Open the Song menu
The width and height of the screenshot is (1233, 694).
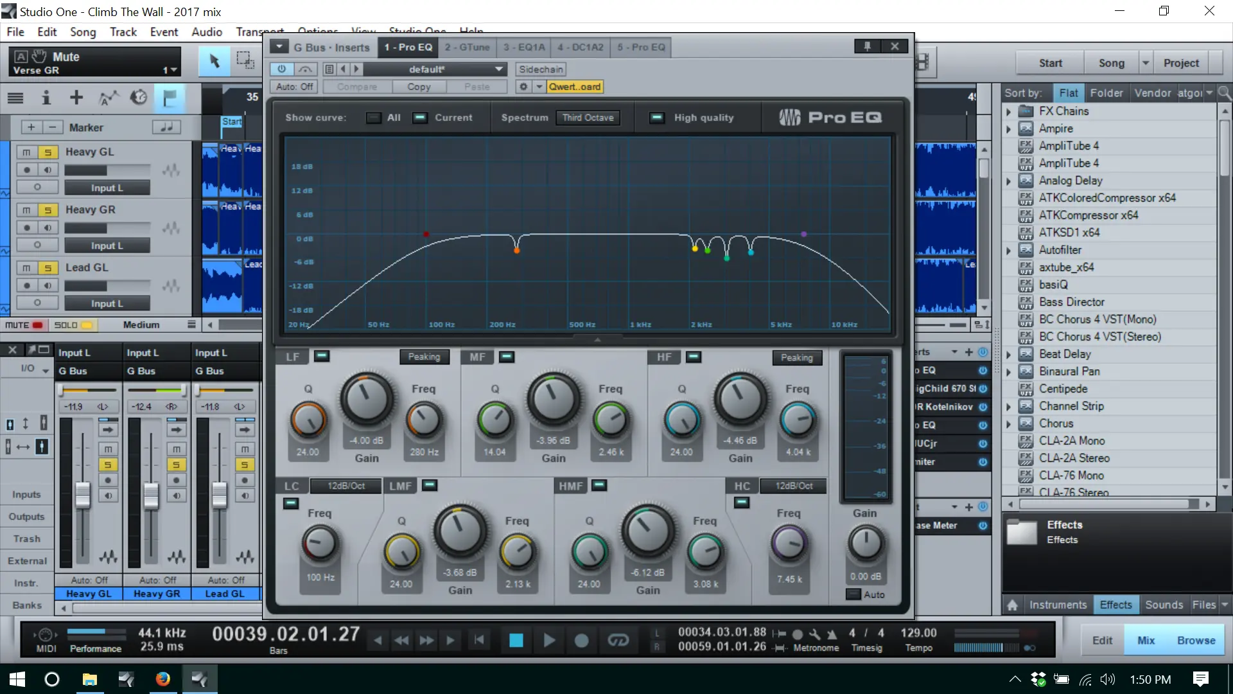(83, 31)
